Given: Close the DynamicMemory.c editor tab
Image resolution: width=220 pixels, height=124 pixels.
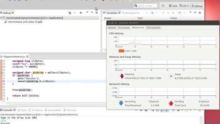Looking at the screenshot, I should 27,56.
